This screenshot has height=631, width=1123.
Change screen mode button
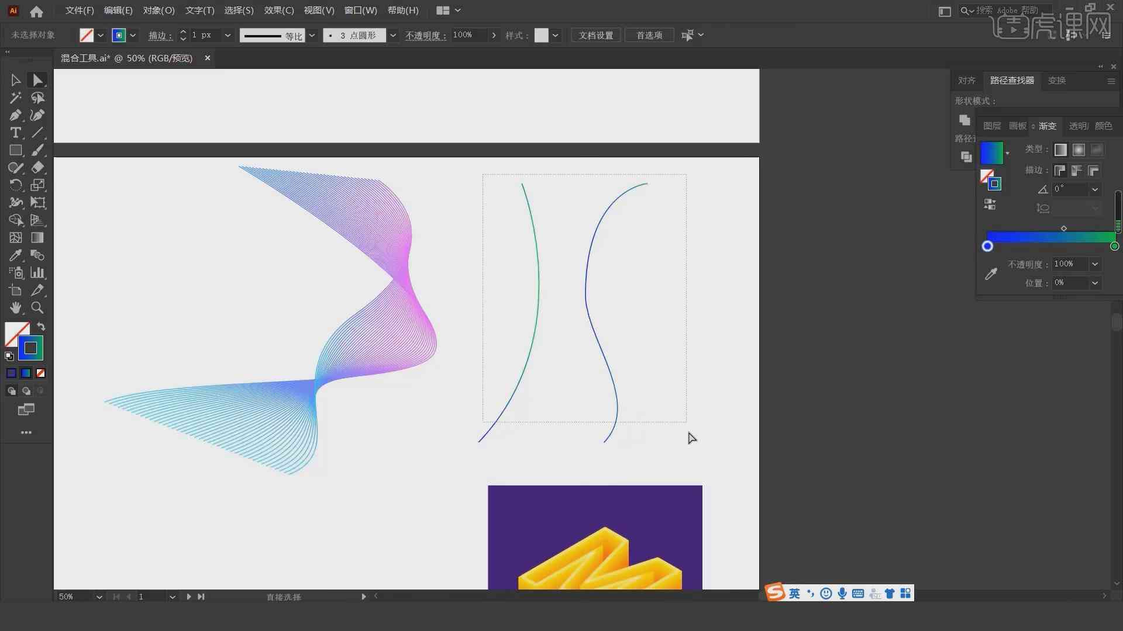point(26,410)
